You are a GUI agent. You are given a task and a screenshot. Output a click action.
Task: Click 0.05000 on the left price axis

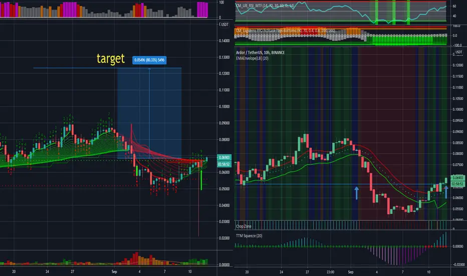[224, 189]
